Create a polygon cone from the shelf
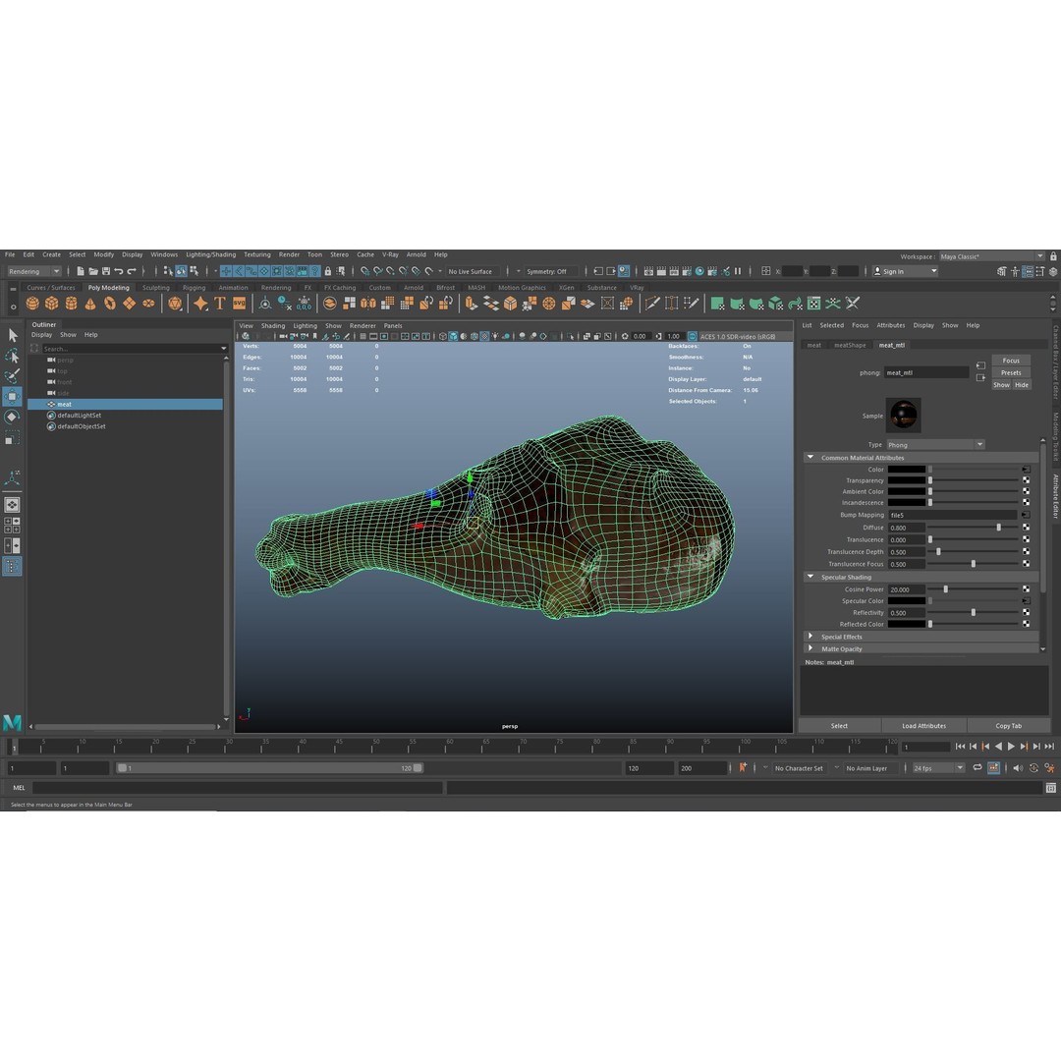 90,304
